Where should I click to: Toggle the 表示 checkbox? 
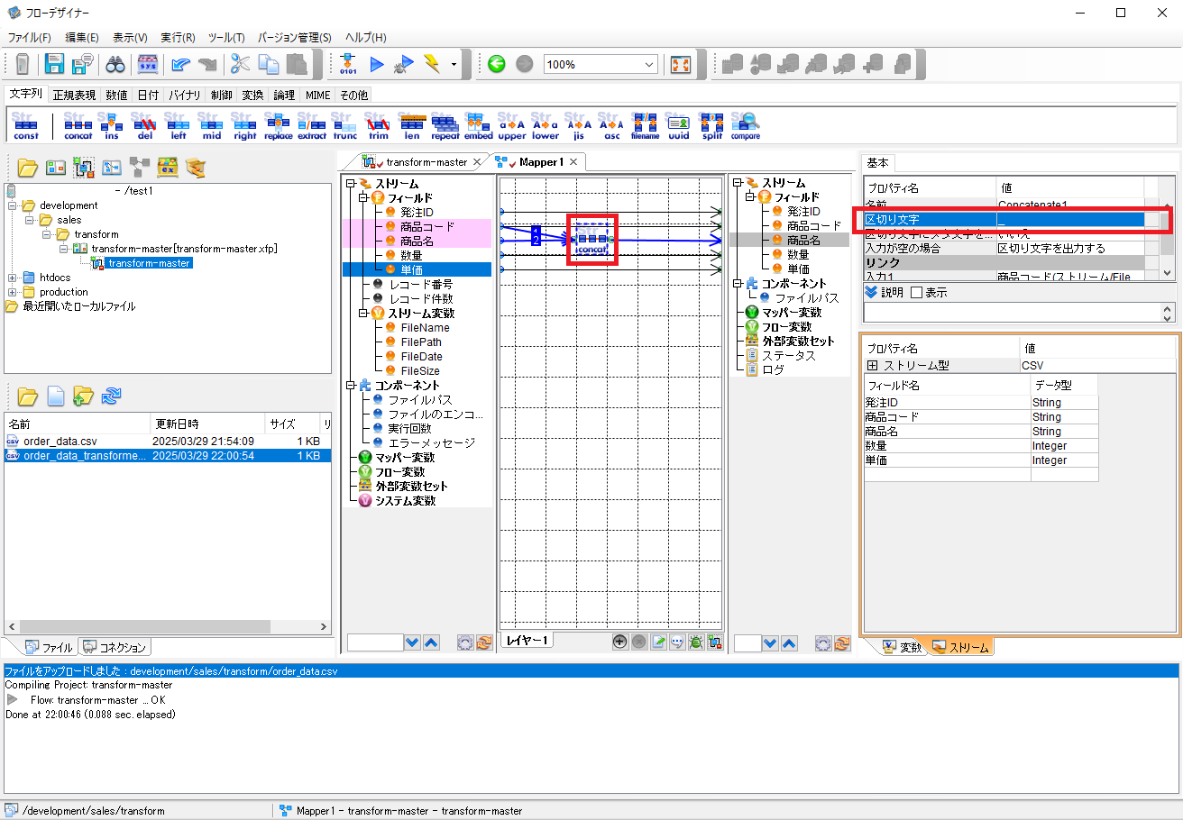[916, 293]
